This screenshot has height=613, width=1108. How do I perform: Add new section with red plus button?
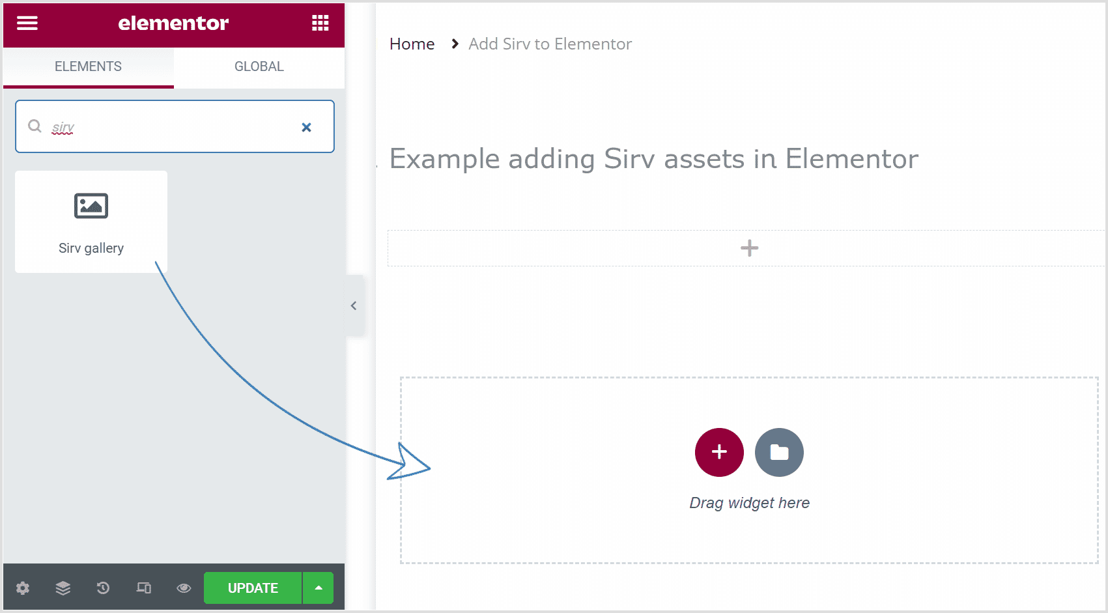719,452
